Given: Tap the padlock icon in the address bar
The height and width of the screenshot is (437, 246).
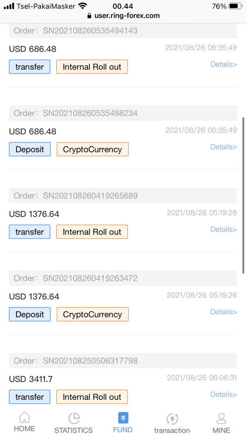Looking at the screenshot, I should 89,16.
